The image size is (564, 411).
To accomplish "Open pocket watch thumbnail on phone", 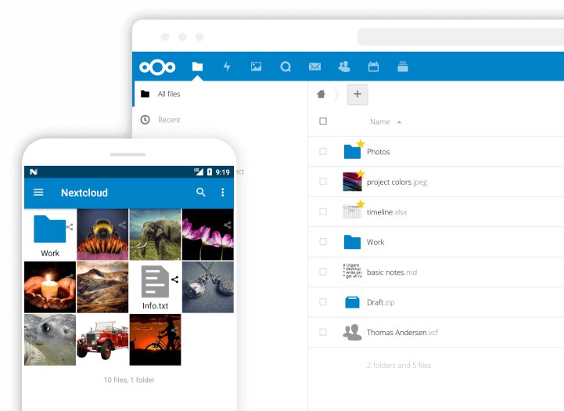I will (x=208, y=287).
